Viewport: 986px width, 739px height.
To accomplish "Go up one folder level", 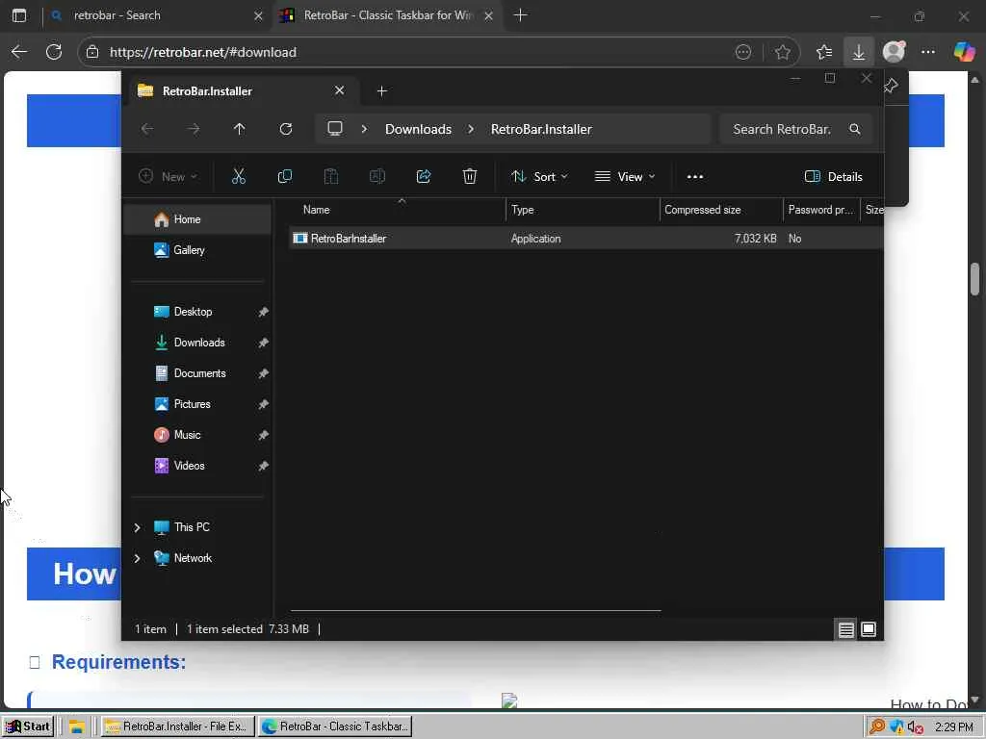I will coord(239,129).
